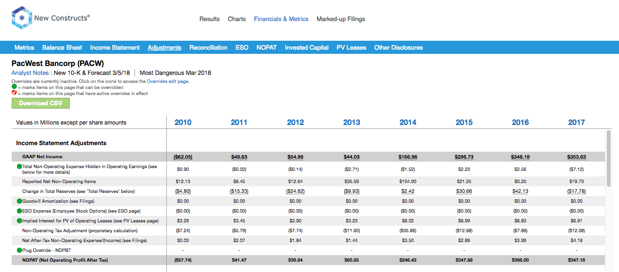The width and height of the screenshot is (619, 272).
Task: Click green override dot beside ESO Expense
Action: [19, 211]
